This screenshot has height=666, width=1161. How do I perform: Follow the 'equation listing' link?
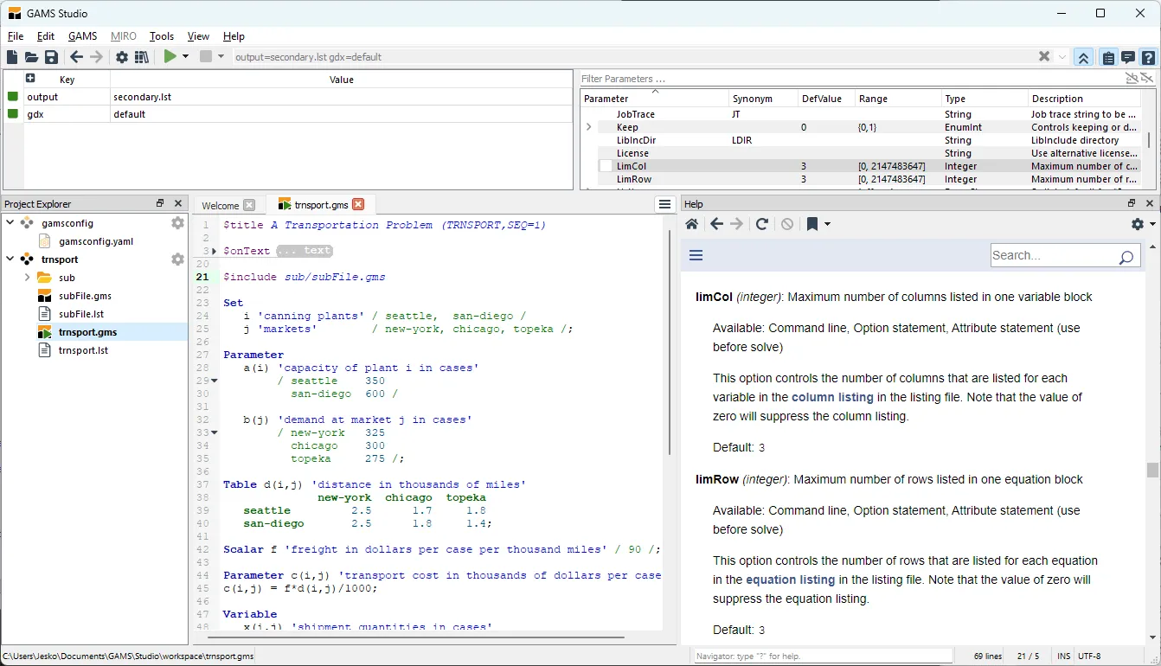point(790,580)
